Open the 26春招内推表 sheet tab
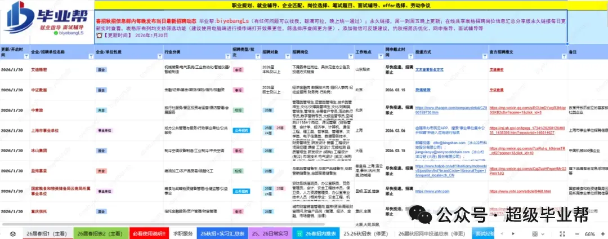Image resolution: width=608 pixels, height=239 pixels. coord(315,233)
